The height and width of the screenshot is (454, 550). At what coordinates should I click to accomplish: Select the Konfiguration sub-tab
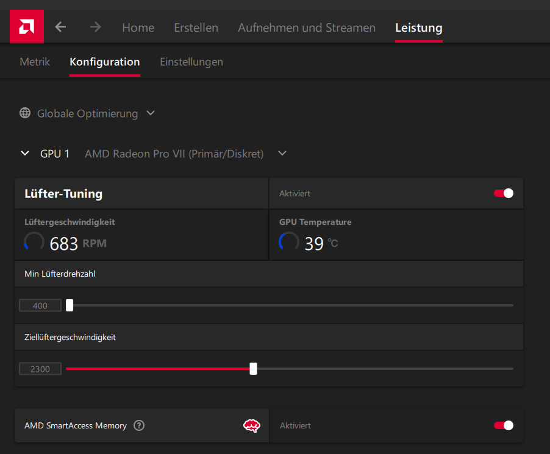tap(104, 62)
